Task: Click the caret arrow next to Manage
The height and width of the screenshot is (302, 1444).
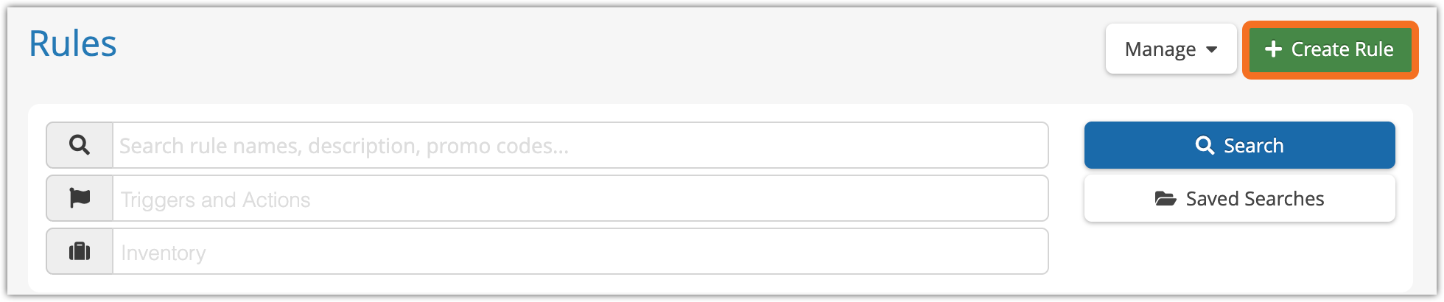Action: tap(1212, 50)
